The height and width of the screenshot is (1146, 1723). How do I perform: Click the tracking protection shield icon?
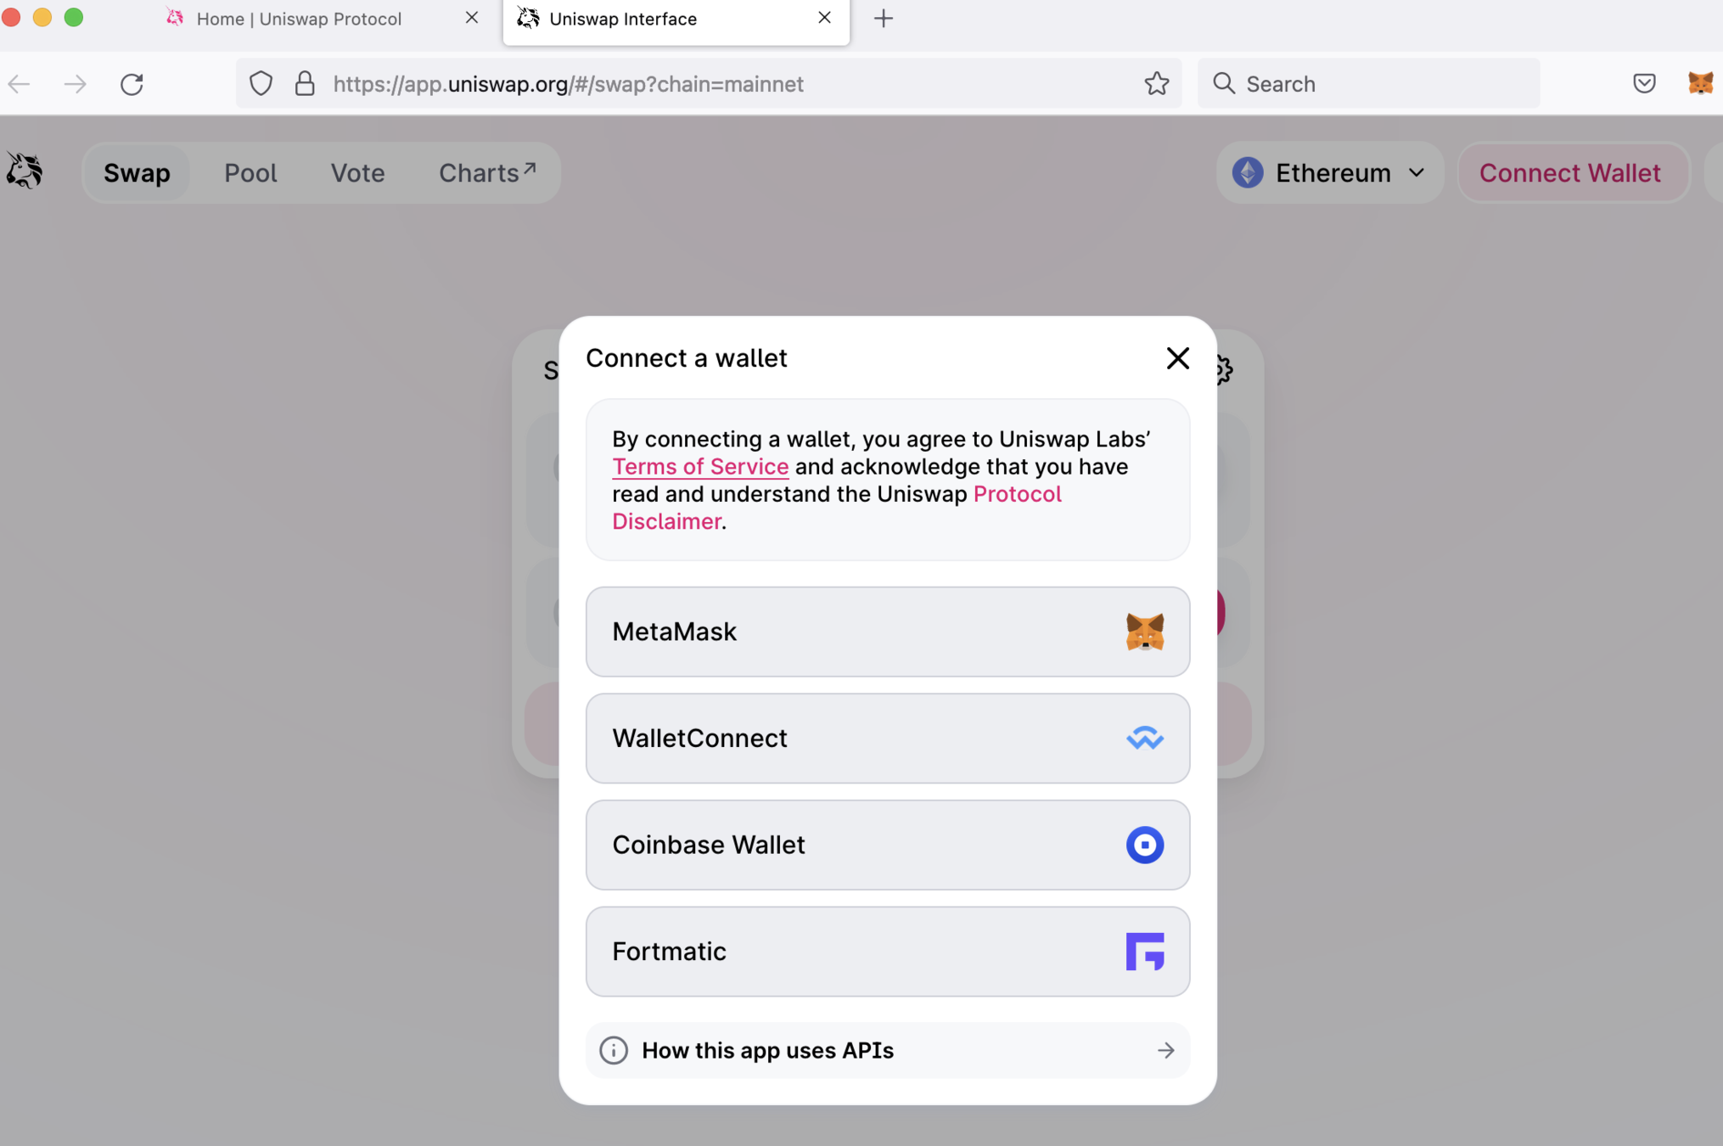click(261, 83)
